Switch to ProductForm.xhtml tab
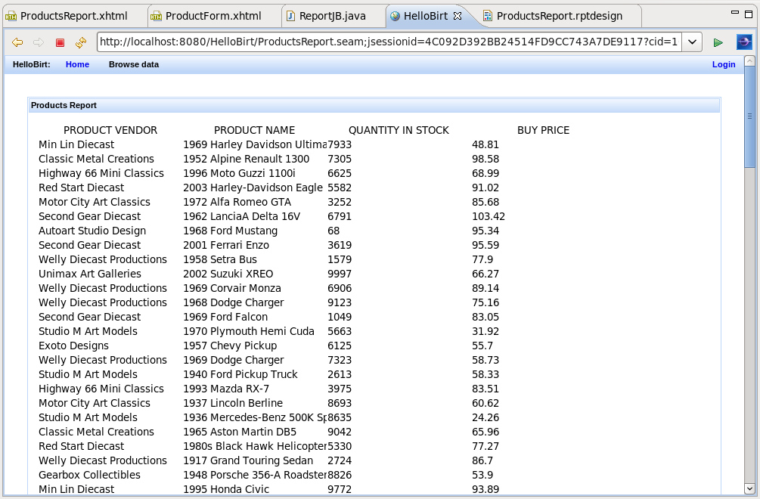This screenshot has height=499, width=760. click(x=213, y=16)
